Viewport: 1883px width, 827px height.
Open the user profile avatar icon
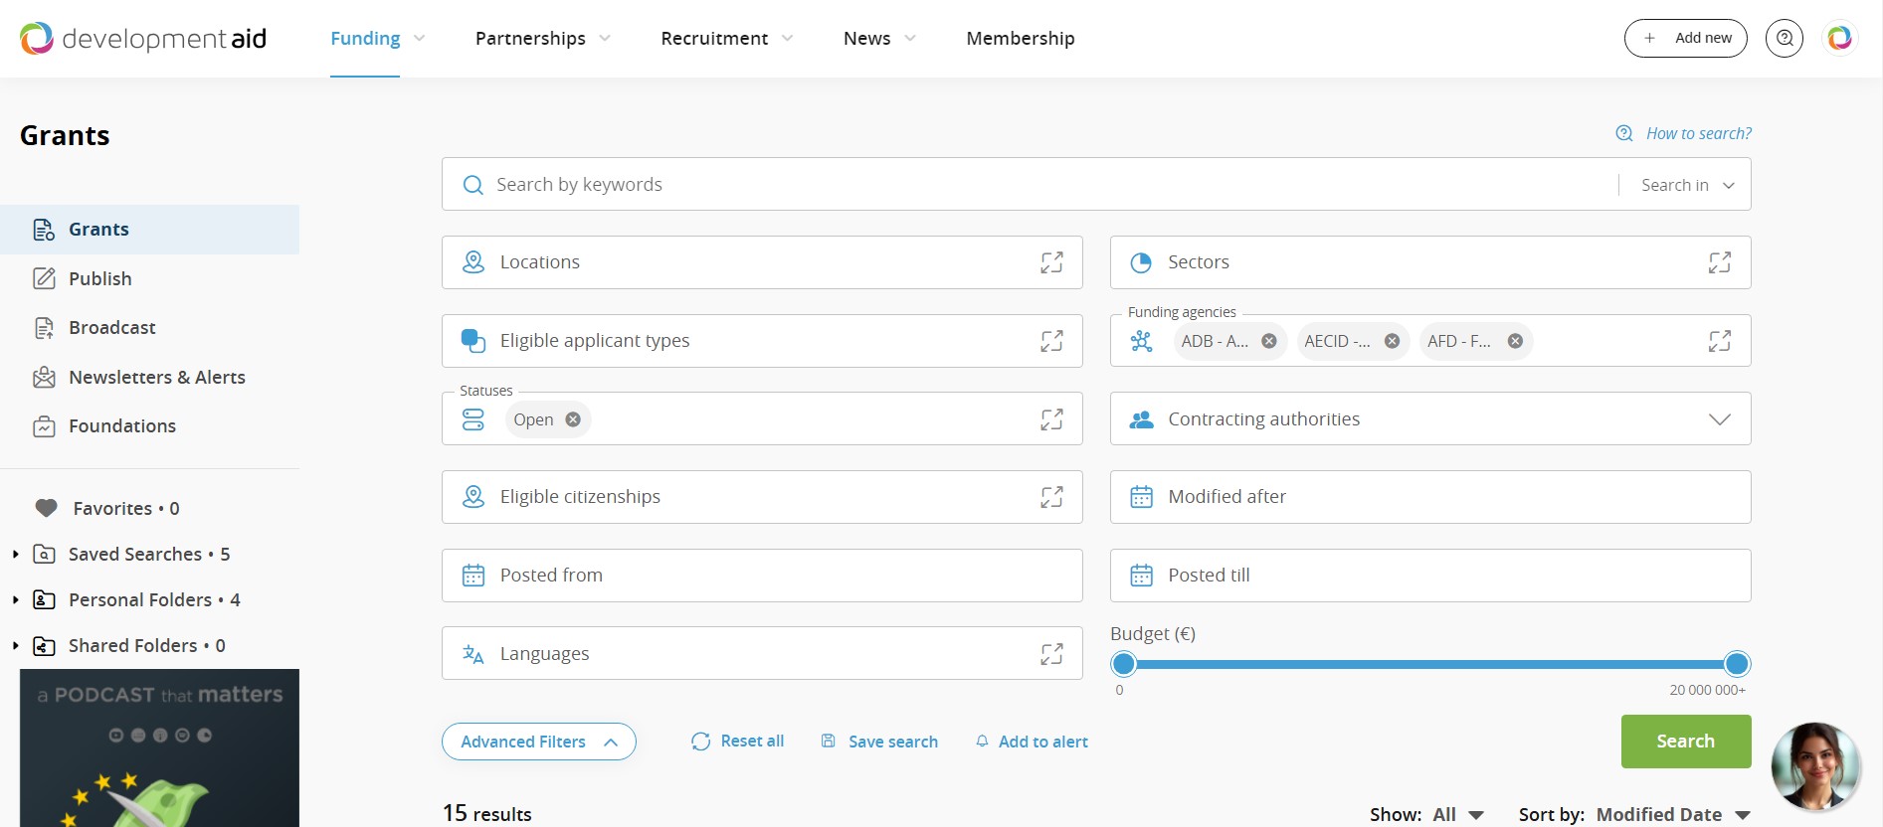tap(1839, 39)
